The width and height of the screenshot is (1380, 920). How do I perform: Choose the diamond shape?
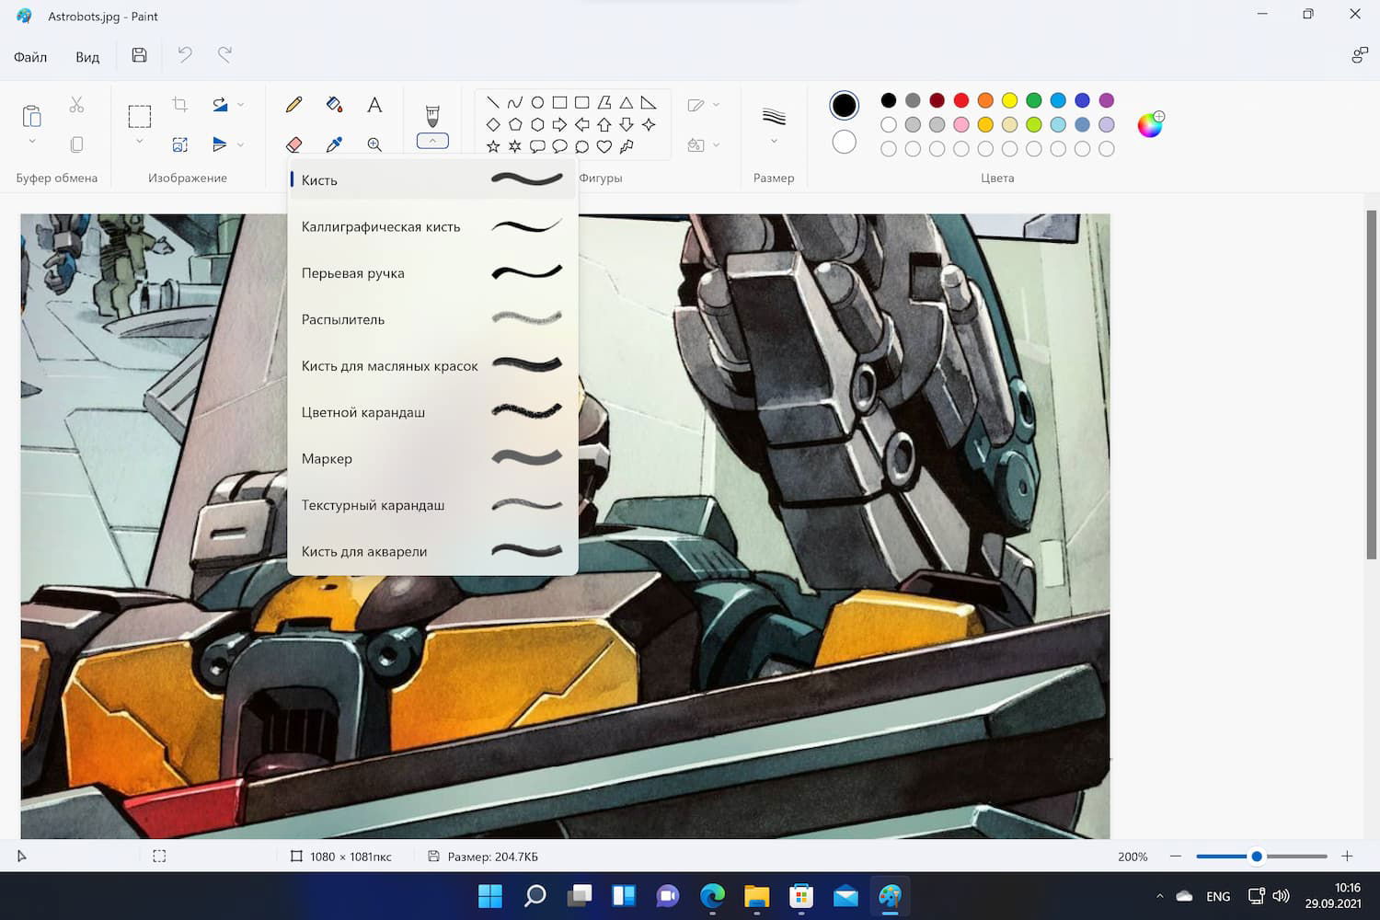coord(493,124)
